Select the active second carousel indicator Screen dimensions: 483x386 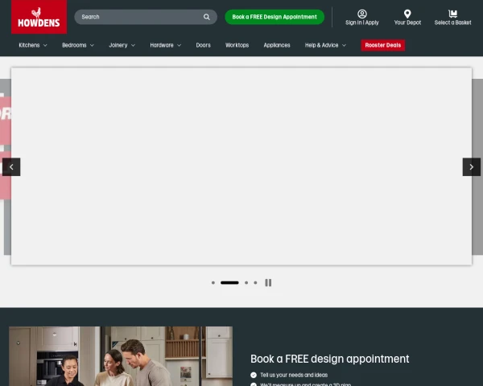pyautogui.click(x=229, y=282)
